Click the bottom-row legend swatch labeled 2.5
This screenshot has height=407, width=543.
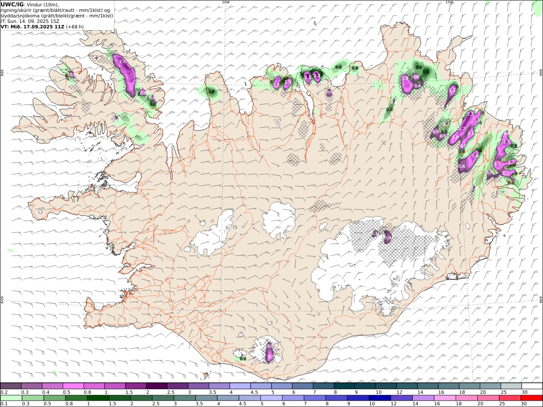click(163, 398)
